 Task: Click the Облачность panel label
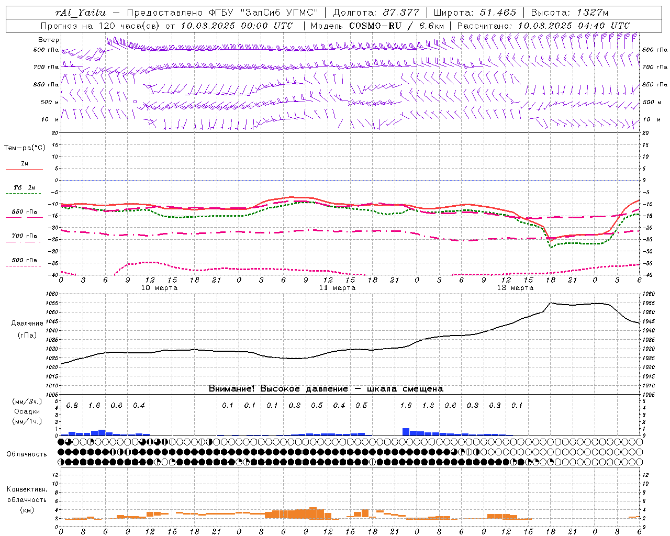[x=27, y=454]
